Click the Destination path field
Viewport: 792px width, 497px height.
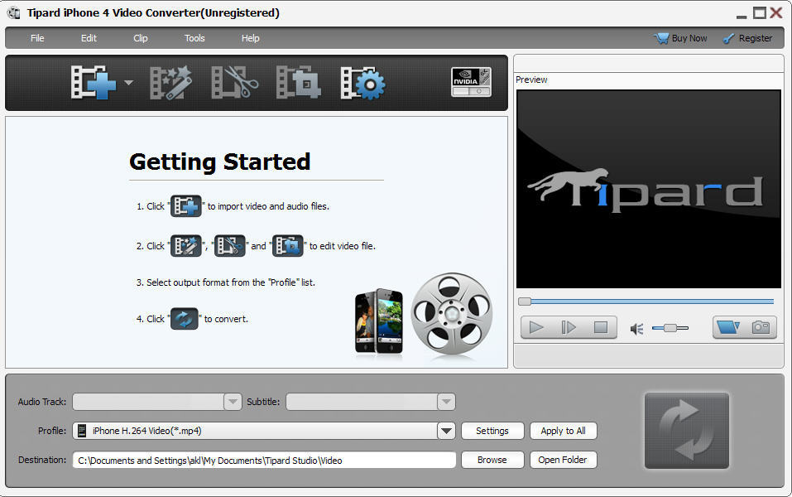[x=264, y=460]
